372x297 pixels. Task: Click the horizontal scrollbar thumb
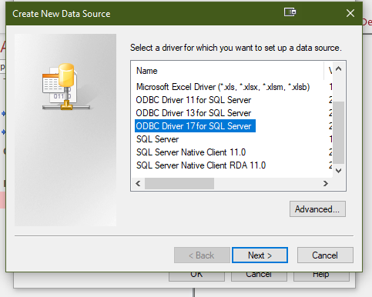click(x=179, y=184)
